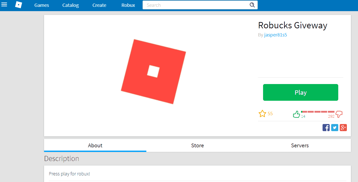Image resolution: width=358 pixels, height=182 pixels.
Task: Open the Catalog menu item
Action: pyautogui.click(x=71, y=5)
